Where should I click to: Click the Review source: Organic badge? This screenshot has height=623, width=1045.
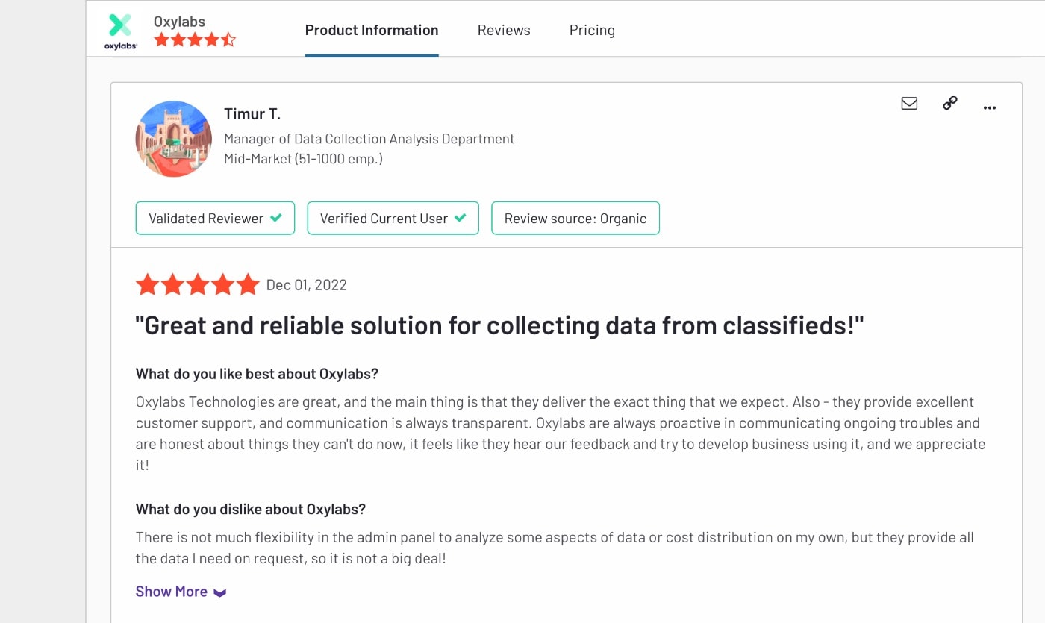coord(575,219)
